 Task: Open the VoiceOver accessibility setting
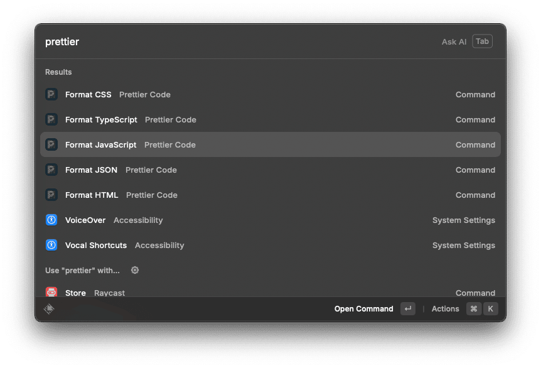pyautogui.click(x=270, y=220)
